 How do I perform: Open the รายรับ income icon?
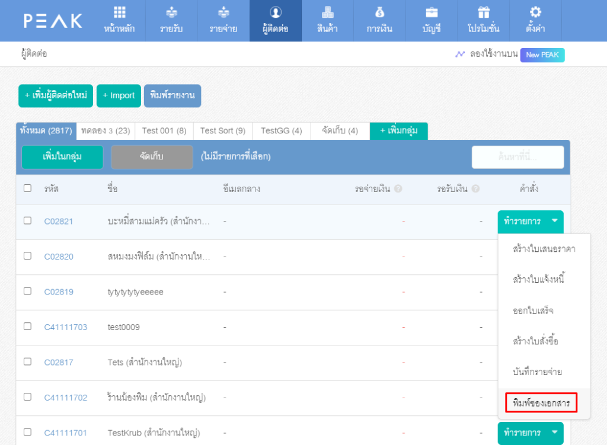[171, 12]
